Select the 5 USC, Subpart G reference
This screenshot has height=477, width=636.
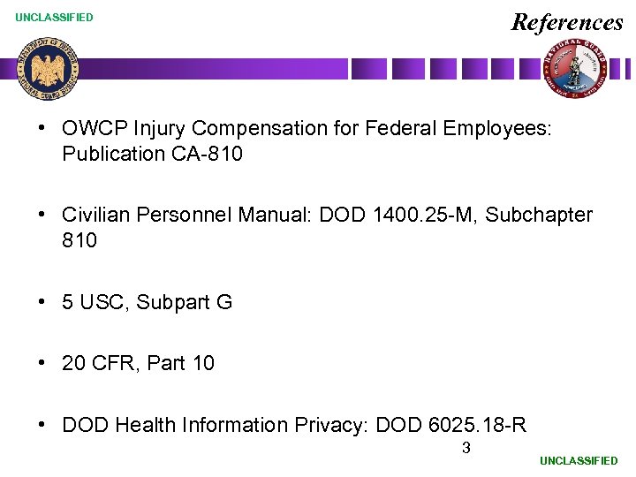[x=147, y=302]
